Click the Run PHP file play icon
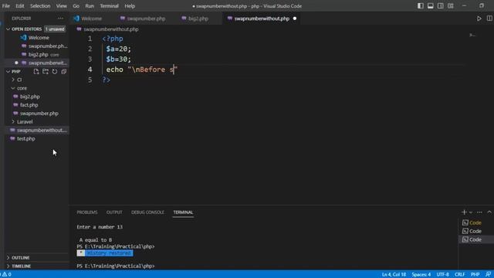The height and width of the screenshot is (278, 494). point(479,19)
